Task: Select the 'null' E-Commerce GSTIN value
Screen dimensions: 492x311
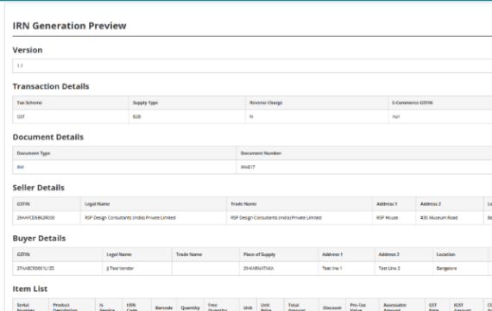Action: point(396,116)
